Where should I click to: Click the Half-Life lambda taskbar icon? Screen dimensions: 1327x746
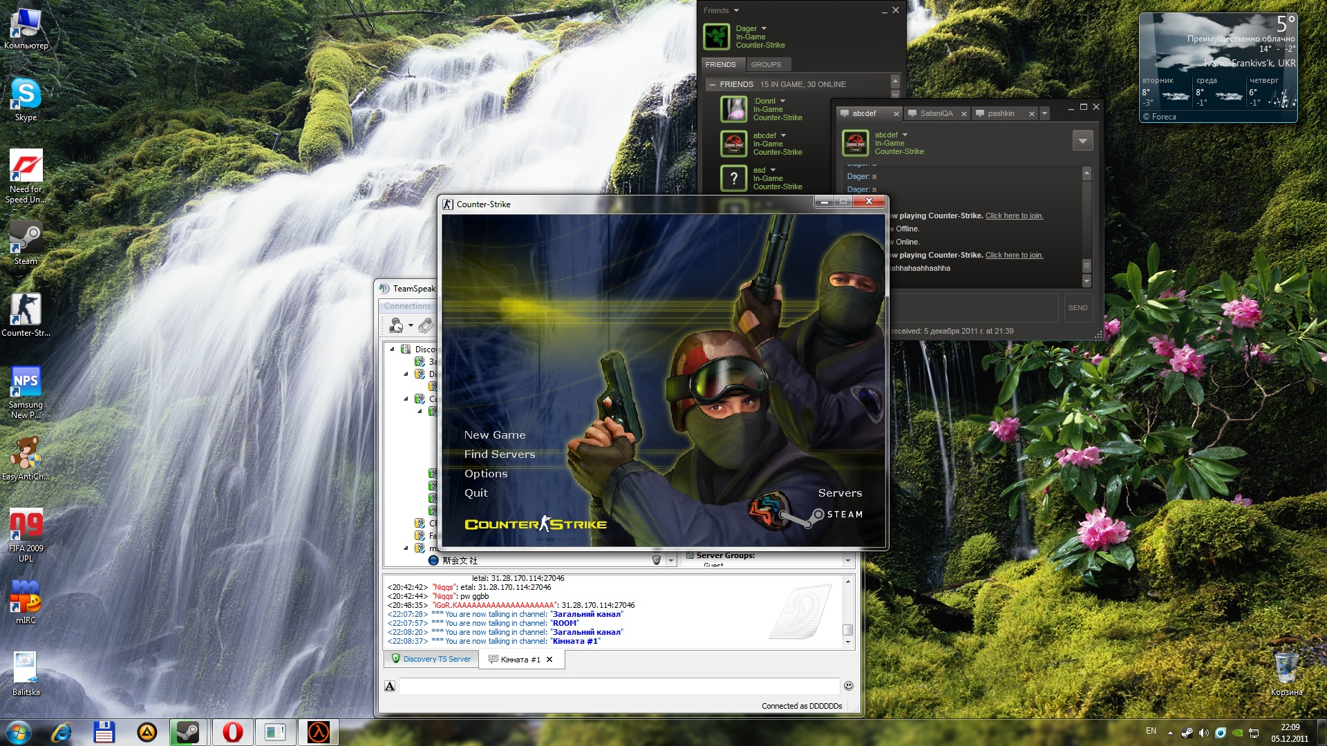point(318,732)
